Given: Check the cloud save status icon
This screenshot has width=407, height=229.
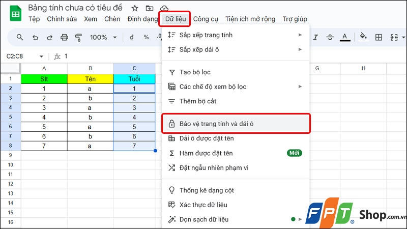Looking at the screenshot, I should [x=164, y=8].
